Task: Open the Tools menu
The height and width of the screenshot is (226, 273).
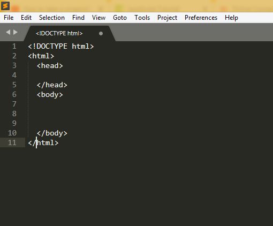Action: point(142,18)
